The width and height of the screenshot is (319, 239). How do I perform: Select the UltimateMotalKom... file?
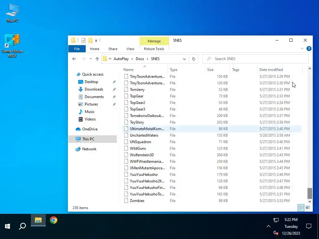(x=212, y=129)
